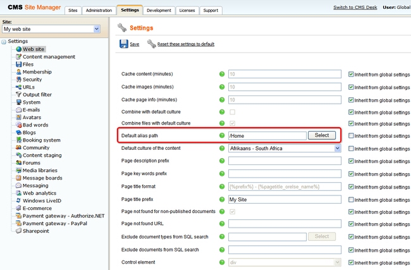This screenshot has height=270, width=411.
Task: Toggle Inherit checkbox for Page title prefix
Action: pos(352,199)
